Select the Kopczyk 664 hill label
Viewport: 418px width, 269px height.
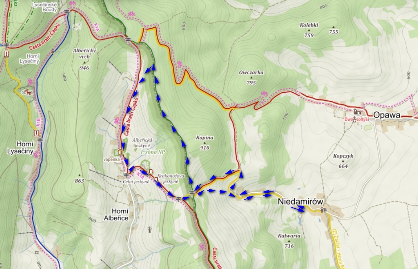point(343,161)
